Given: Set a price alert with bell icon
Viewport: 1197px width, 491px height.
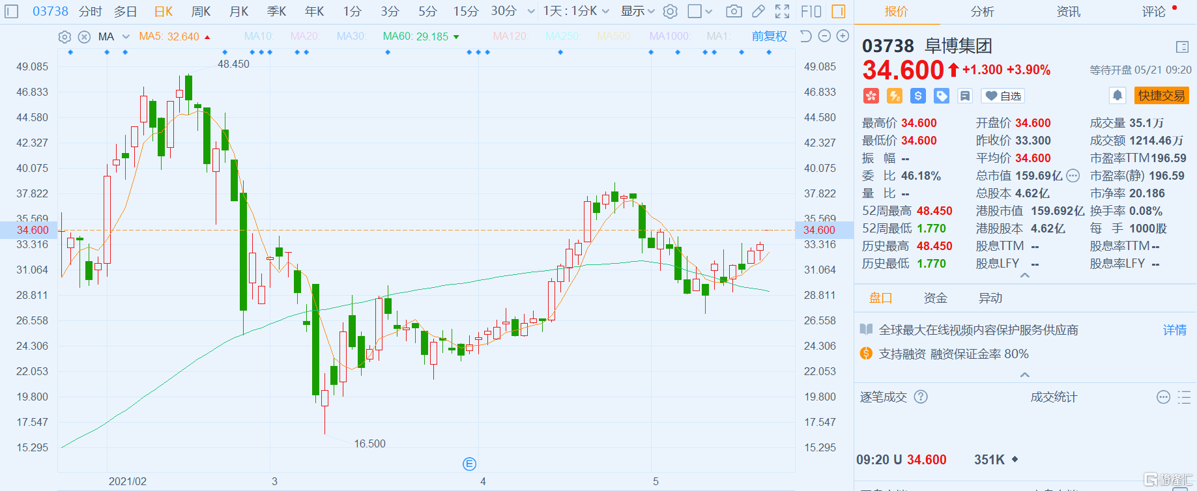Looking at the screenshot, I should coord(1118,96).
